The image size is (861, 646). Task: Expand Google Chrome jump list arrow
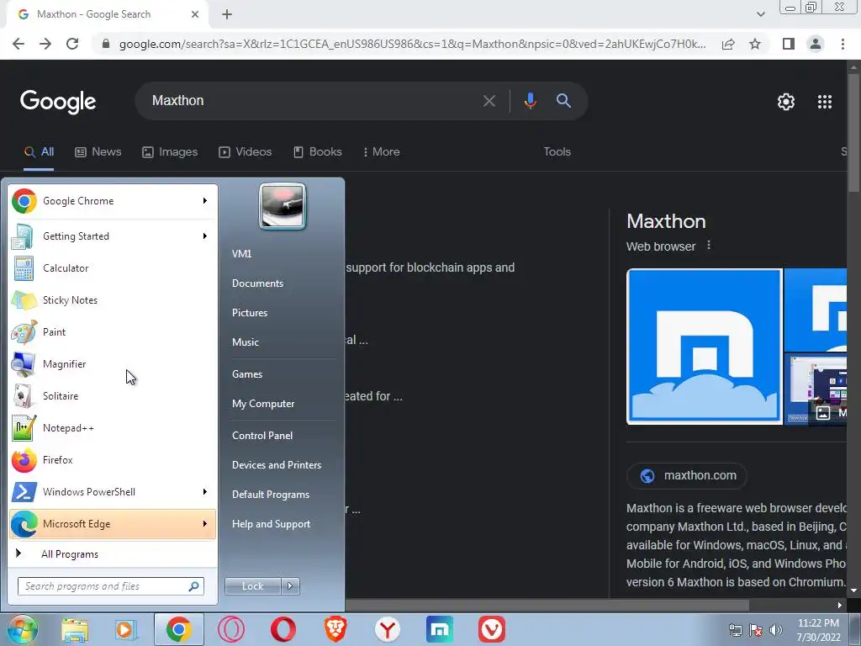click(x=205, y=200)
